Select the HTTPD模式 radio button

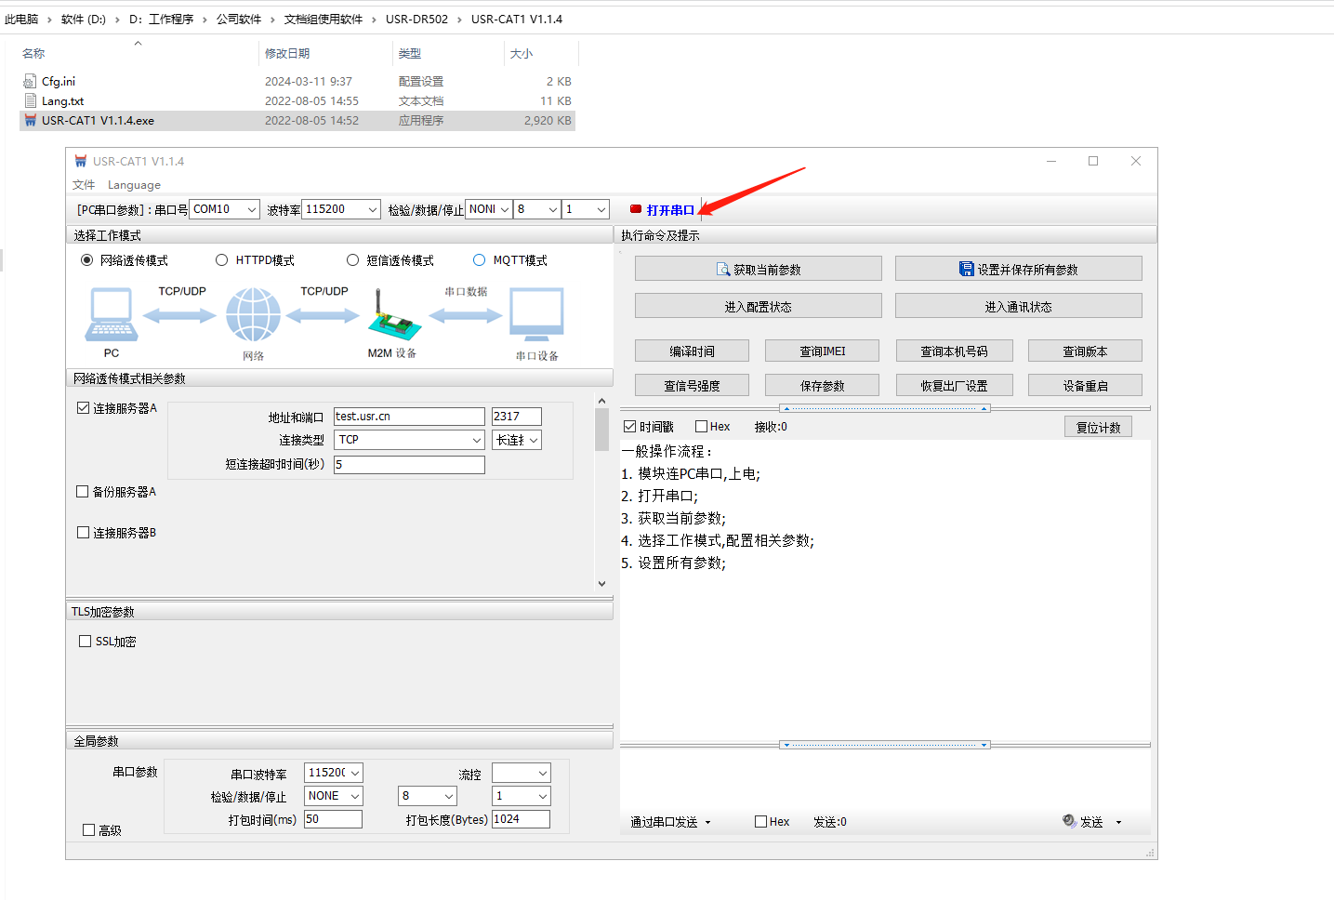(x=222, y=260)
